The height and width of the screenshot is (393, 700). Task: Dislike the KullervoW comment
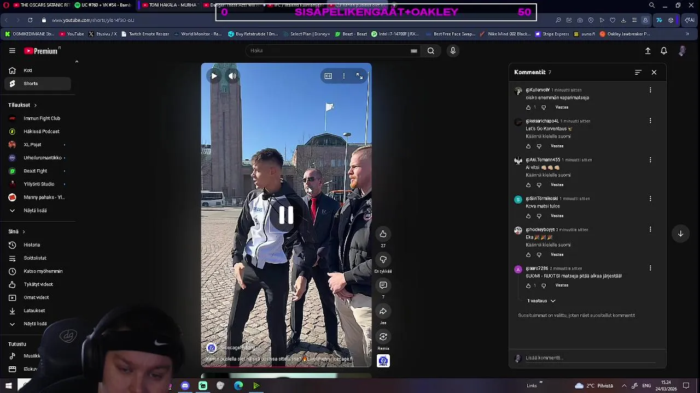click(544, 108)
